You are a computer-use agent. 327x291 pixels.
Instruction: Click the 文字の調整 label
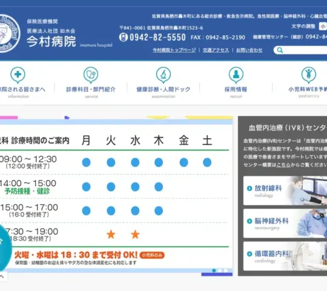pyautogui.click(x=303, y=26)
